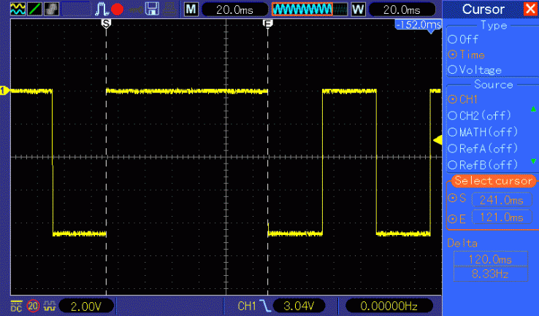Click the Select cursor button
The height and width of the screenshot is (316, 539).
(x=493, y=180)
